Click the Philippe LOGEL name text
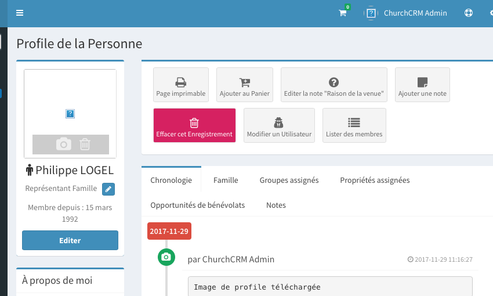This screenshot has height=296, width=493. pyautogui.click(x=74, y=170)
